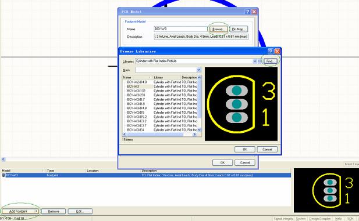This screenshot has width=359, height=221.
Task: Click the Mask Level button
Action: tap(351, 164)
